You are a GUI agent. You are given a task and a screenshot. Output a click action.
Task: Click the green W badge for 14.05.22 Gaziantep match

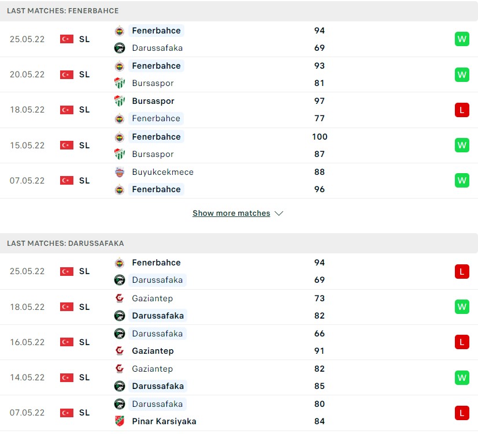[x=462, y=377]
